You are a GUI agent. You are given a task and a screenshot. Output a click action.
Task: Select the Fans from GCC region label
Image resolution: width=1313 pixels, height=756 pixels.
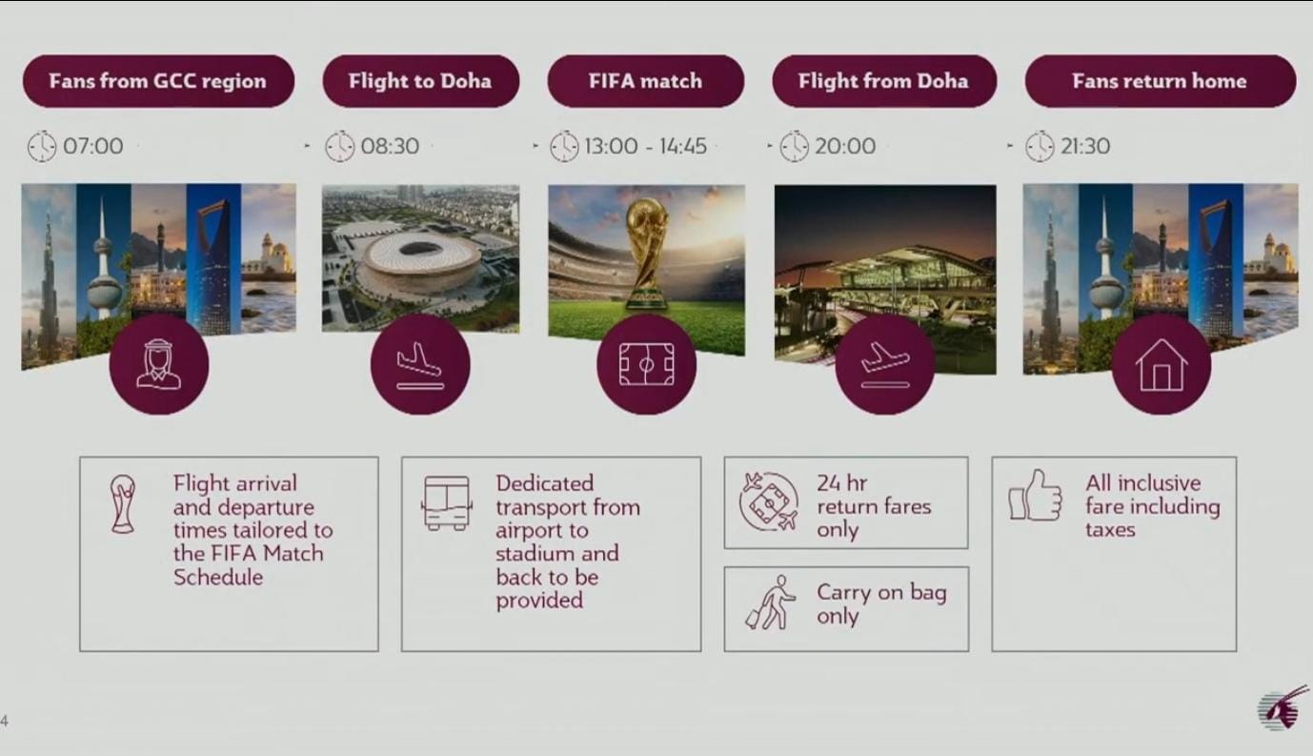(x=158, y=81)
